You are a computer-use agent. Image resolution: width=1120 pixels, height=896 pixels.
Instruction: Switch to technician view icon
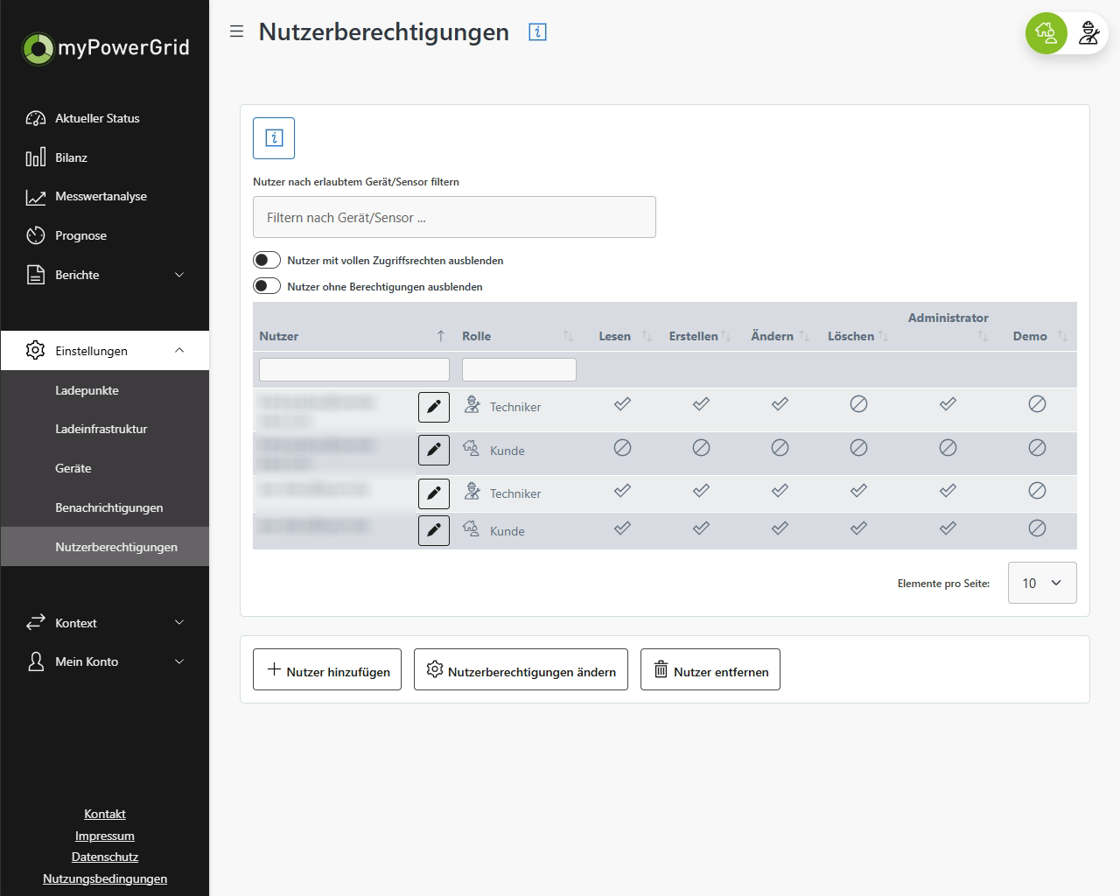pyautogui.click(x=1088, y=33)
